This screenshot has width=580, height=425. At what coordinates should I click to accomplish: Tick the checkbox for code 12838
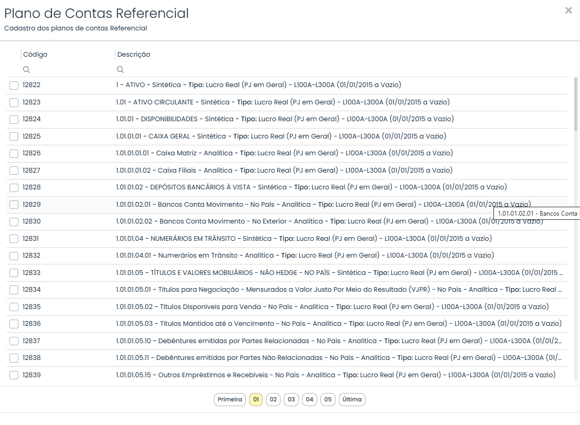pyautogui.click(x=14, y=358)
